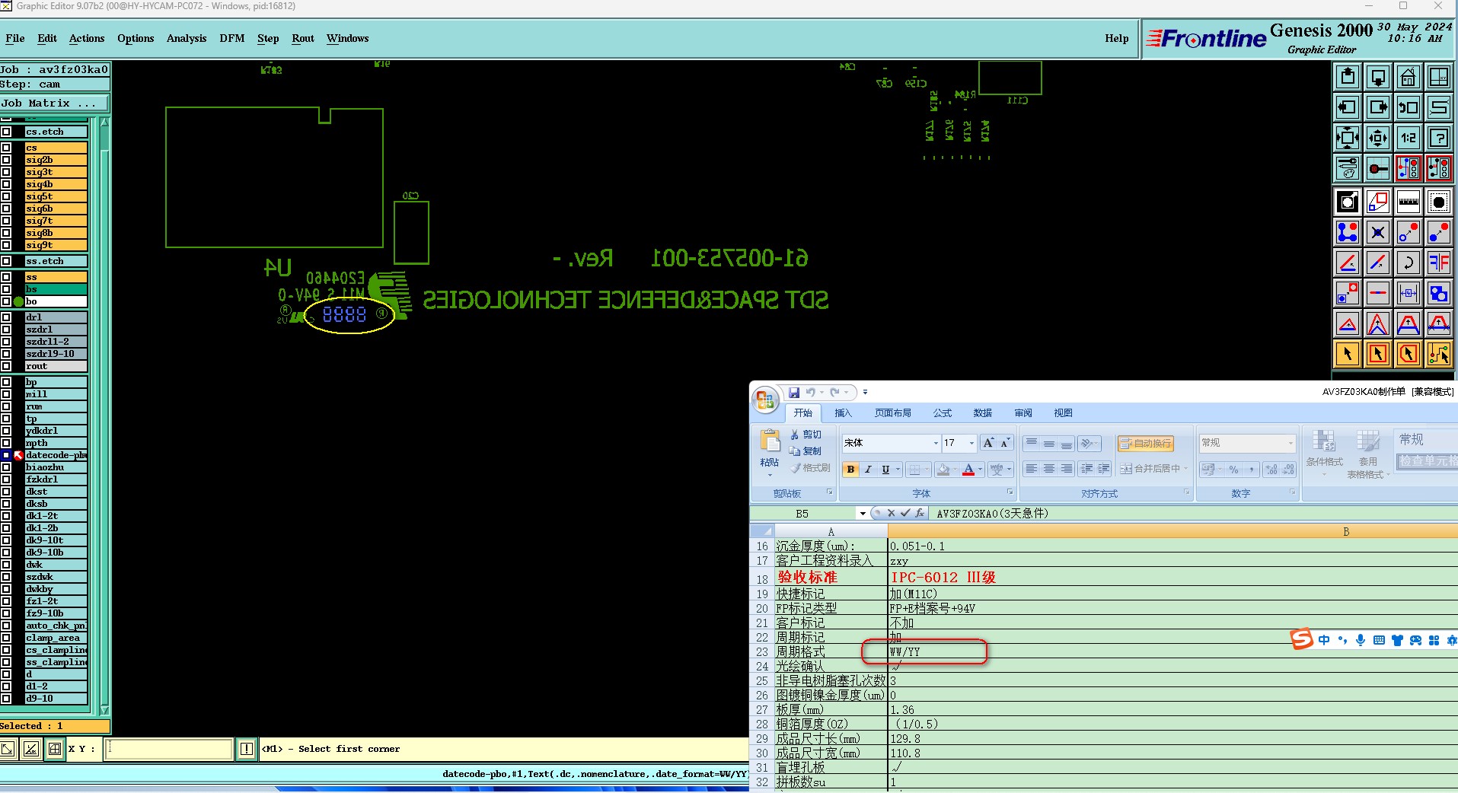This screenshot has height=793, width=1458.
Task: Click the question mark help icon in toolbar
Action: pyautogui.click(x=1439, y=138)
